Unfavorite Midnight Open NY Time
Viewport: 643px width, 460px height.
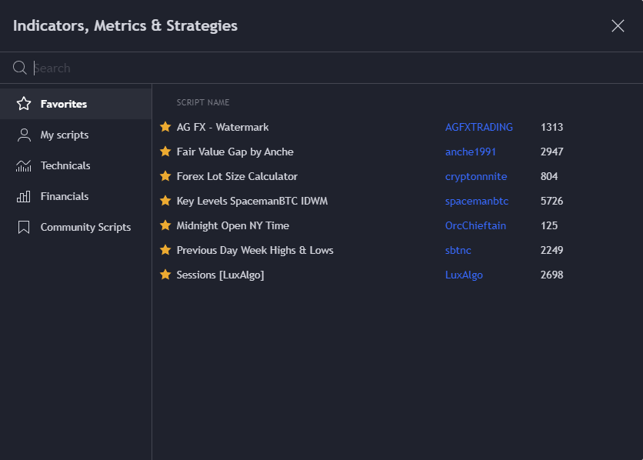166,225
